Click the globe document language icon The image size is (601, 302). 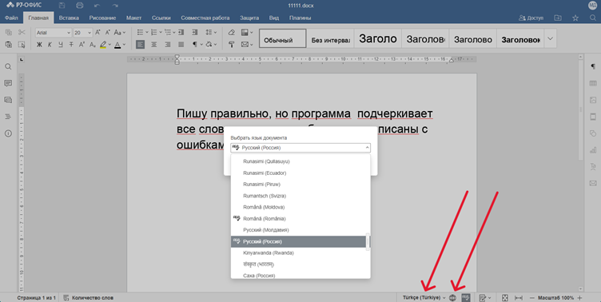452,297
